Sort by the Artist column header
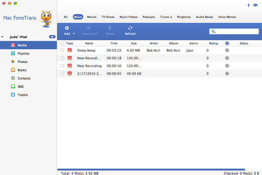 click(154, 43)
